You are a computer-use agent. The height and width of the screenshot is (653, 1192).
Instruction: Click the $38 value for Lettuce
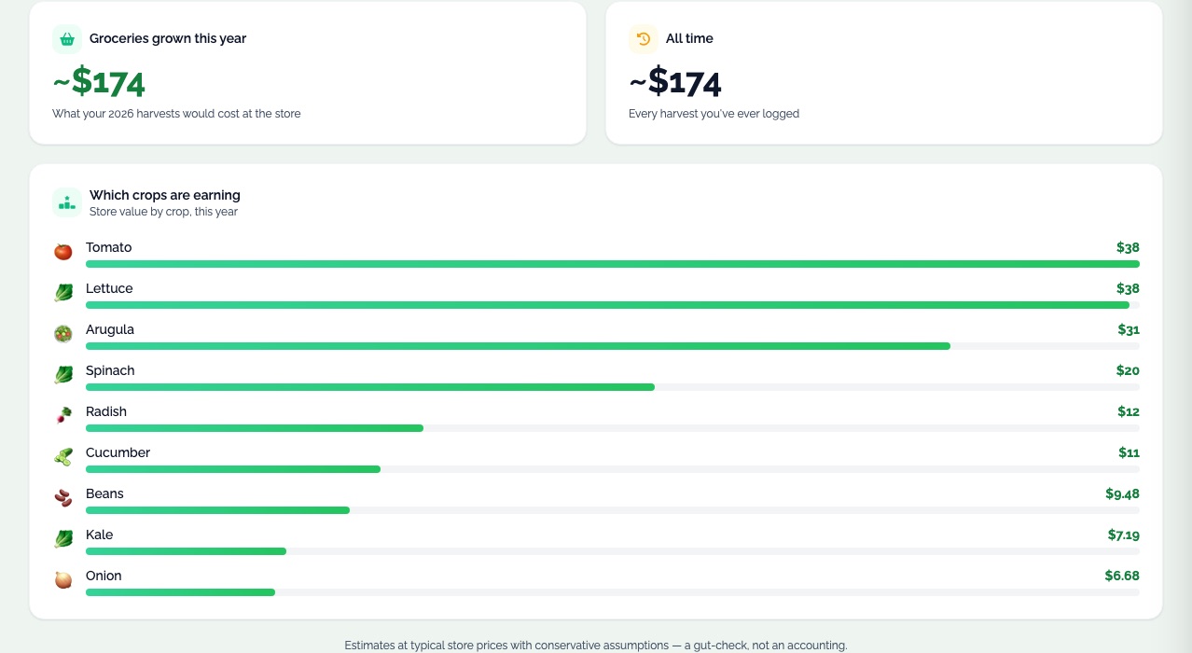(x=1128, y=288)
